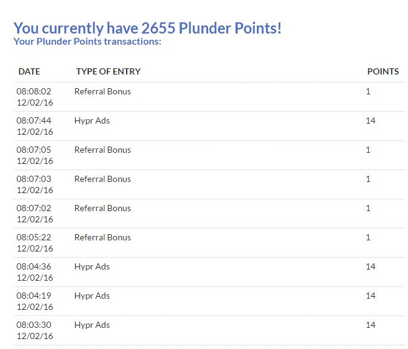Click the 2655 Plunder Points heading

(147, 28)
